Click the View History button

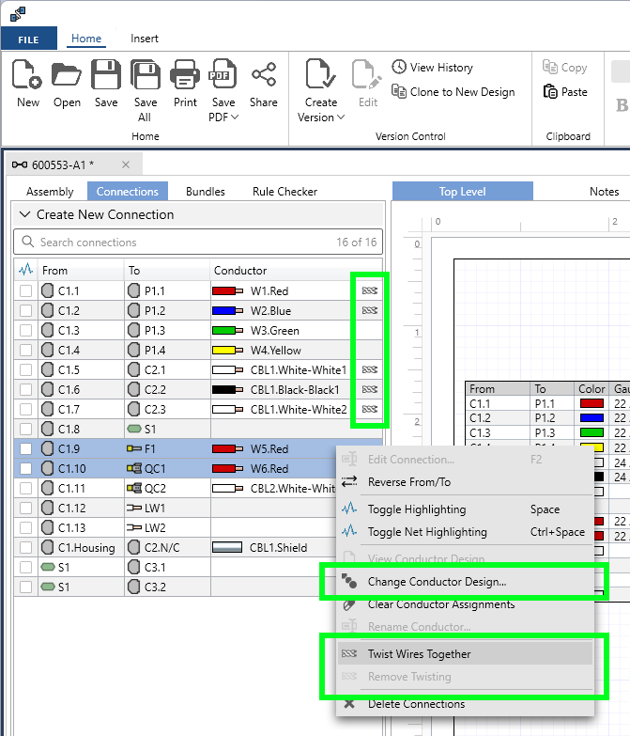click(432, 67)
